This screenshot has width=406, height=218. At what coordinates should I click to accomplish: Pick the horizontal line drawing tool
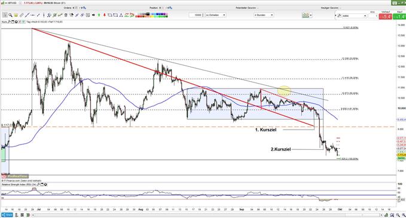(x=33, y=16)
